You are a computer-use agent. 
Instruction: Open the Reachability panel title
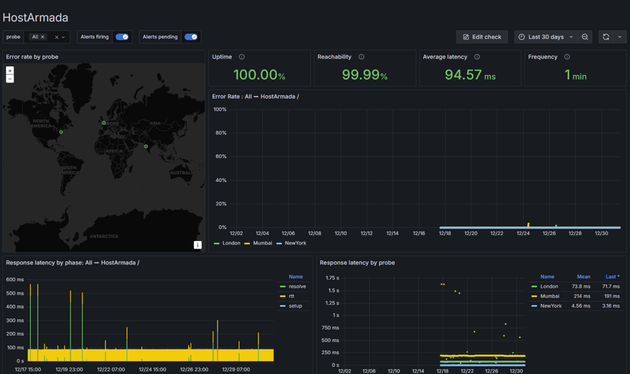coord(334,57)
